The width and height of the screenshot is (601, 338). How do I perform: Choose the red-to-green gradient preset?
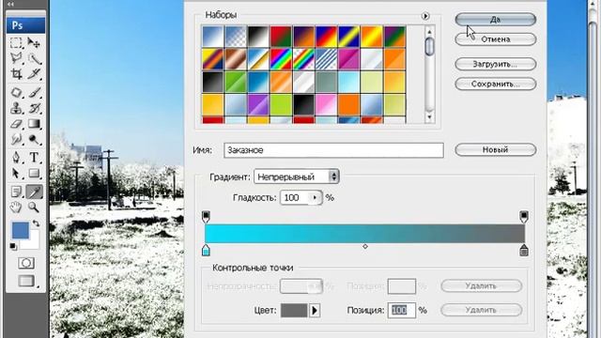[281, 37]
